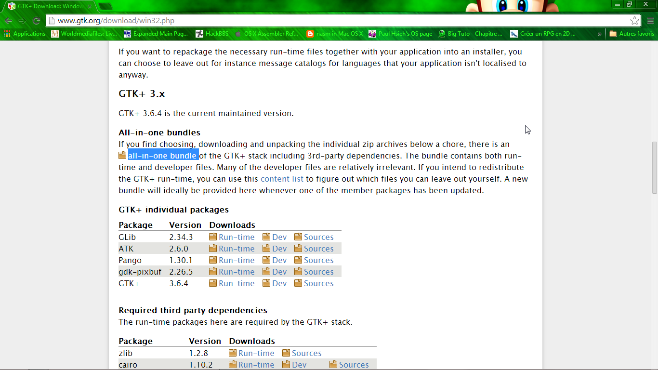Click the back navigation arrow
The image size is (658, 370).
click(9, 21)
